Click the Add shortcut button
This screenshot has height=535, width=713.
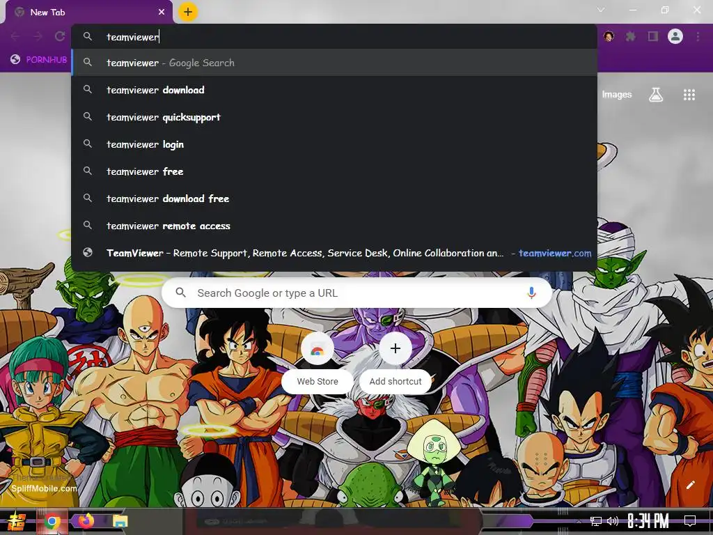point(395,364)
